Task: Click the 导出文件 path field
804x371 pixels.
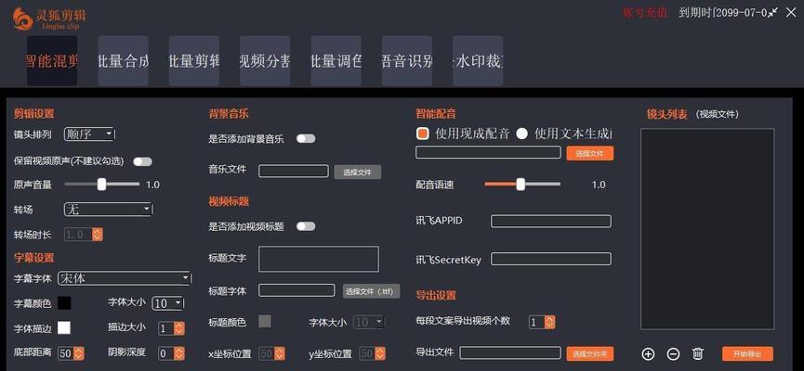Action: pyautogui.click(x=510, y=352)
